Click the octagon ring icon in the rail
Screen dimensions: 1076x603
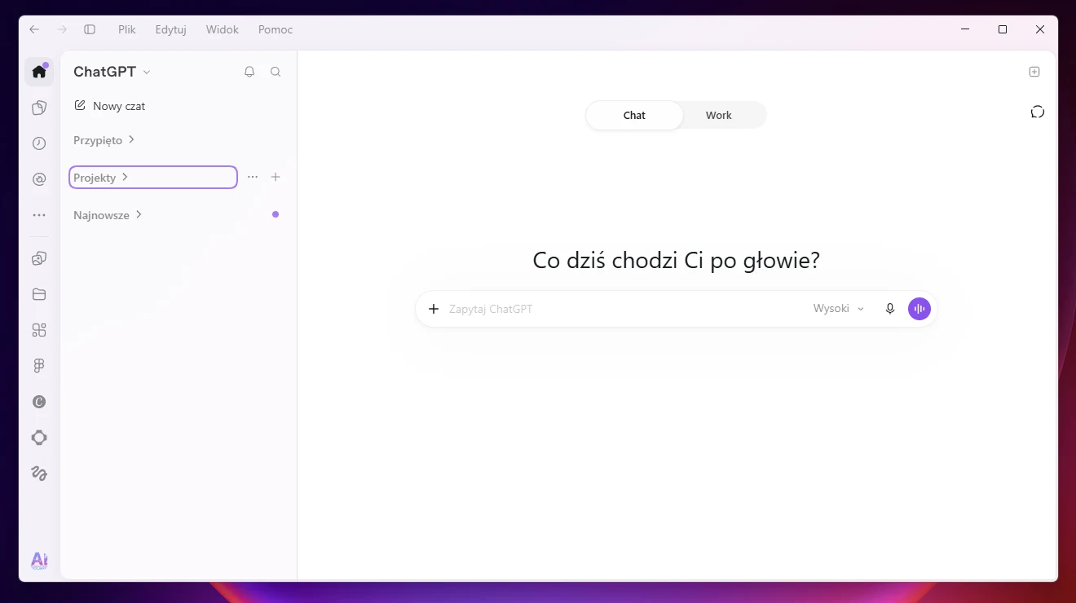(39, 438)
